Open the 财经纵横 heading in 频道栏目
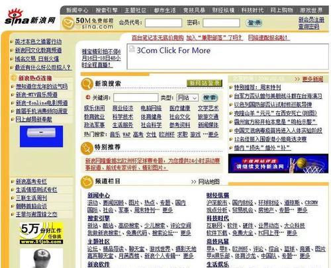The height and width of the screenshot is (268, 331). (x=218, y=195)
